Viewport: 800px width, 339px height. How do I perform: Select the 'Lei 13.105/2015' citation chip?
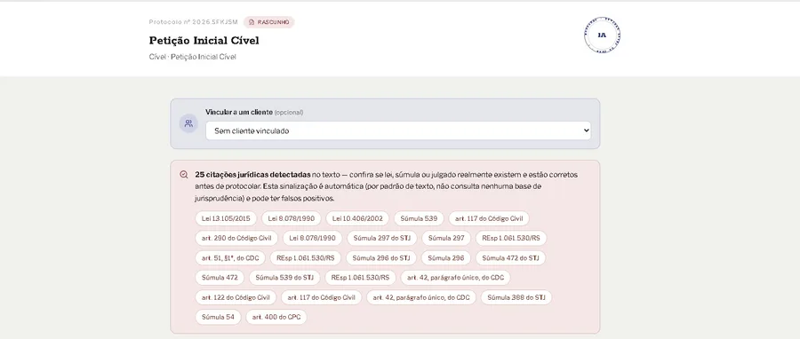[x=226, y=218]
